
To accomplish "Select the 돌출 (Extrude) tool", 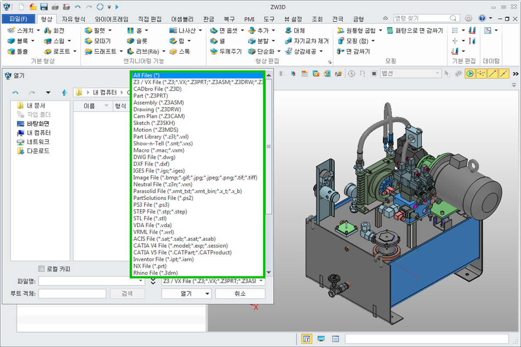I will 18,51.
